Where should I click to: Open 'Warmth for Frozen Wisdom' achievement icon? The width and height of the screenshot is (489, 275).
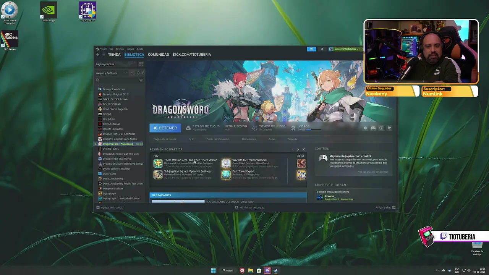[226, 163]
